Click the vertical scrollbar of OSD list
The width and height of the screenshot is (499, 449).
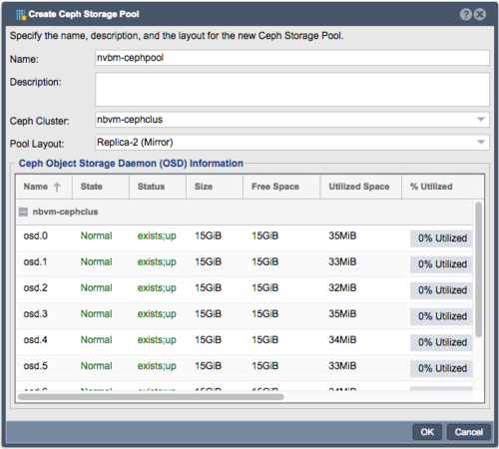(x=478, y=269)
